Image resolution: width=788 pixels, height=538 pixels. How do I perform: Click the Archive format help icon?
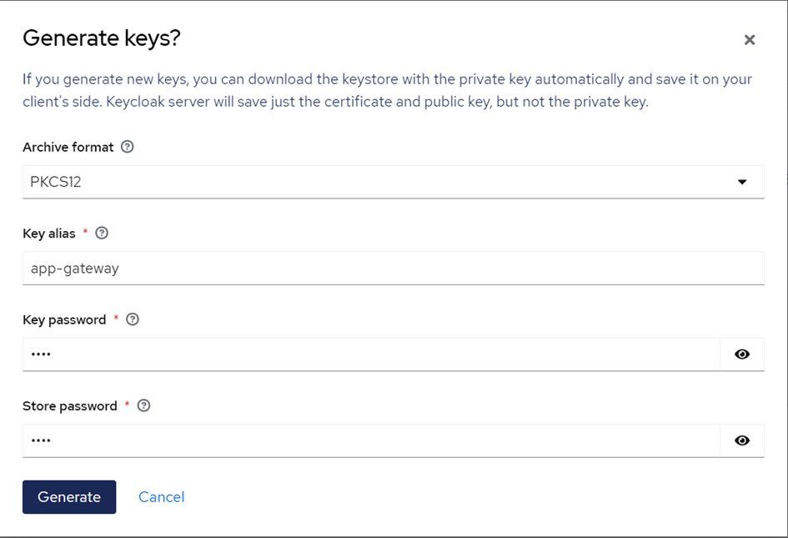click(x=127, y=147)
